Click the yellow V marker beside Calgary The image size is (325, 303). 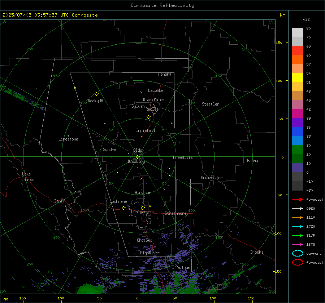click(150, 206)
